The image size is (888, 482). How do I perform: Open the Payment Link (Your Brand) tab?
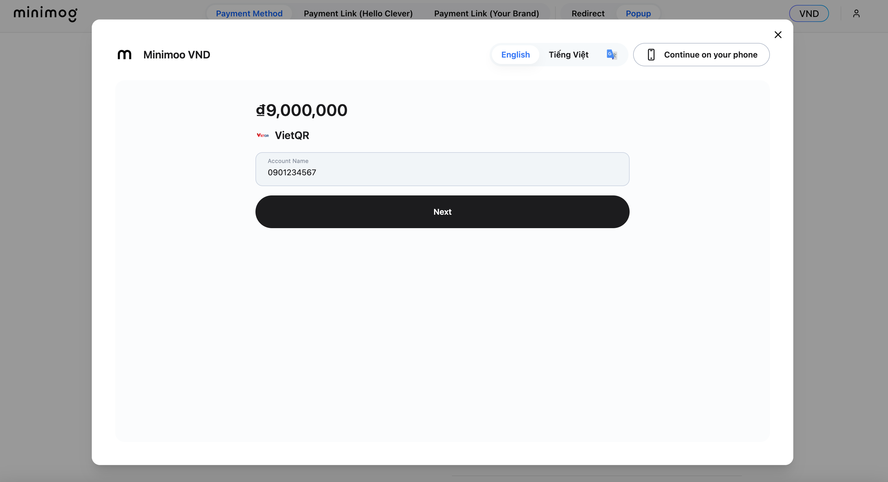coord(486,14)
